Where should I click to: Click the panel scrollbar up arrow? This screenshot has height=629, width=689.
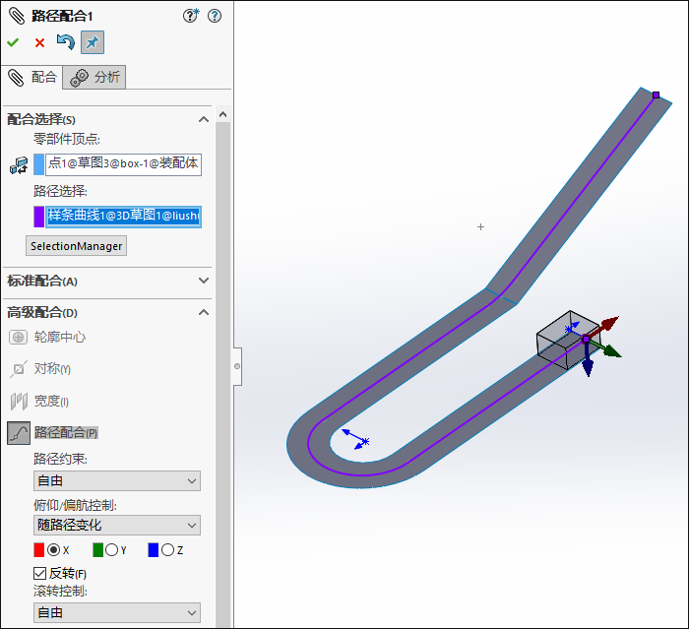click(222, 115)
